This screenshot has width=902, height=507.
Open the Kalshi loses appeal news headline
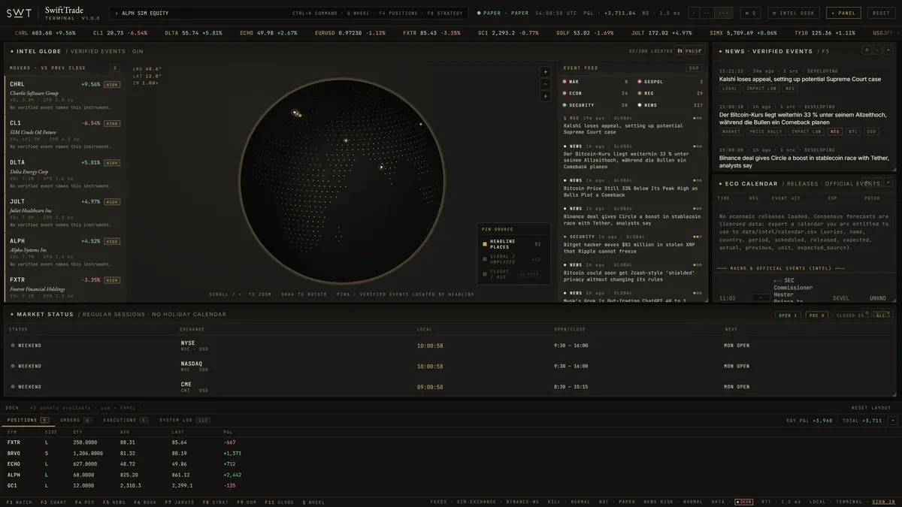click(x=800, y=79)
